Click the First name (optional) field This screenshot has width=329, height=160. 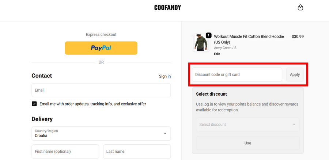pyautogui.click(x=65, y=151)
